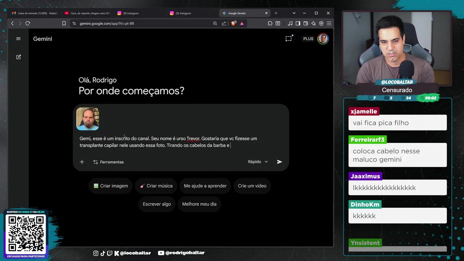
Task: Switch to the YouTube video tab
Action: 87,13
